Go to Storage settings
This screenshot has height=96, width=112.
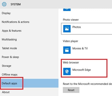point(29,66)
